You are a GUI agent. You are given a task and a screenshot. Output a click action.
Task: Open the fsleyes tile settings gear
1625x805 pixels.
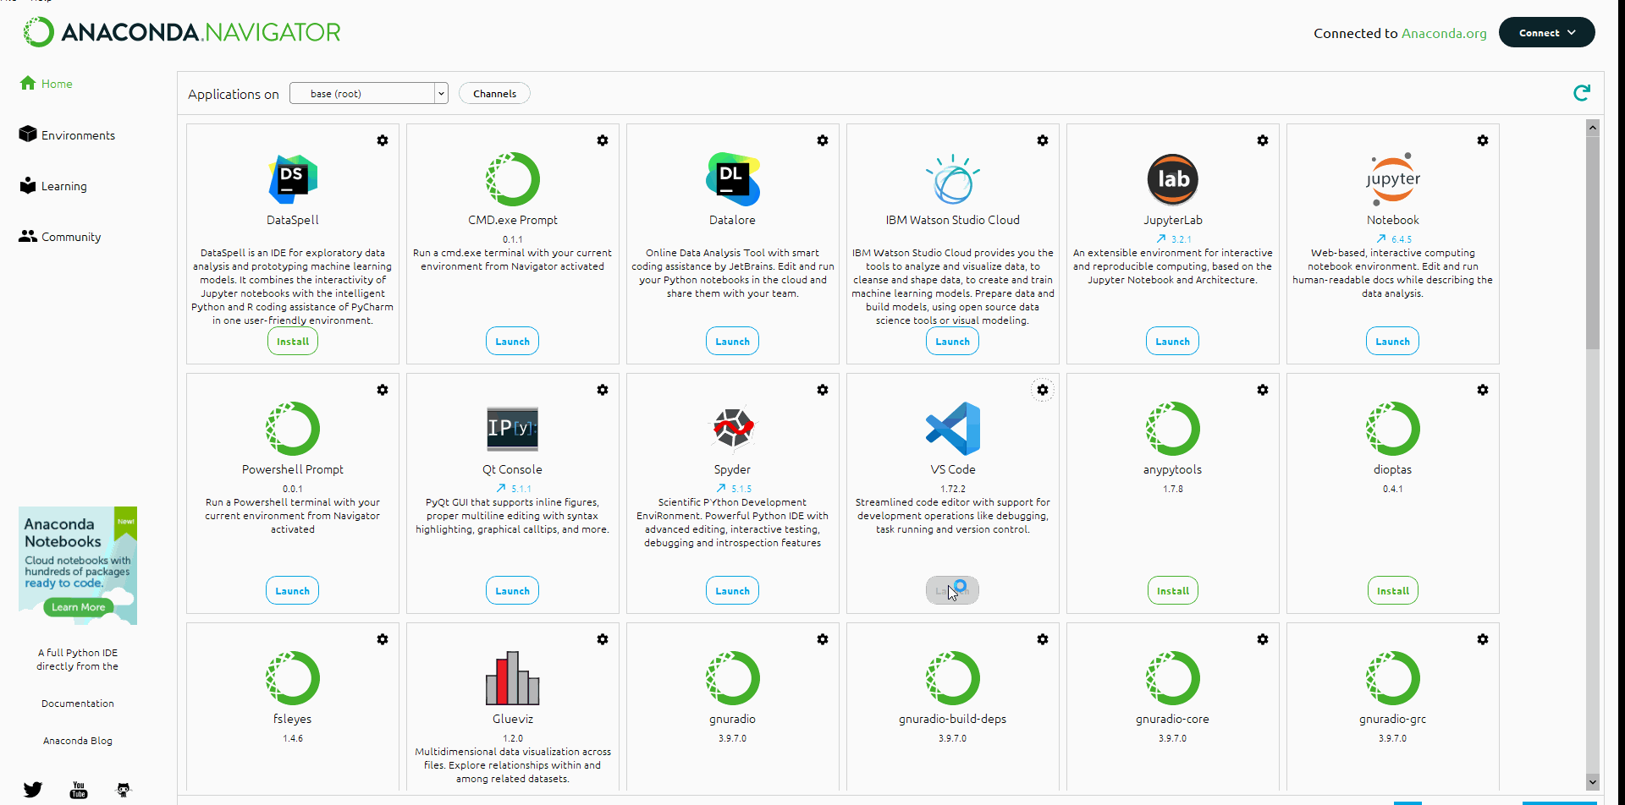click(383, 639)
